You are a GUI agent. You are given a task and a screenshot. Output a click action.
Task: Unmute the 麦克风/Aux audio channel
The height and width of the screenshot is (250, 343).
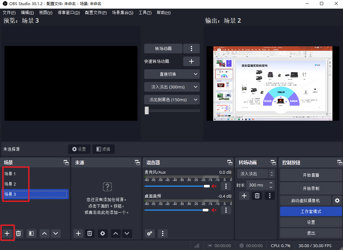pyautogui.click(x=214, y=186)
